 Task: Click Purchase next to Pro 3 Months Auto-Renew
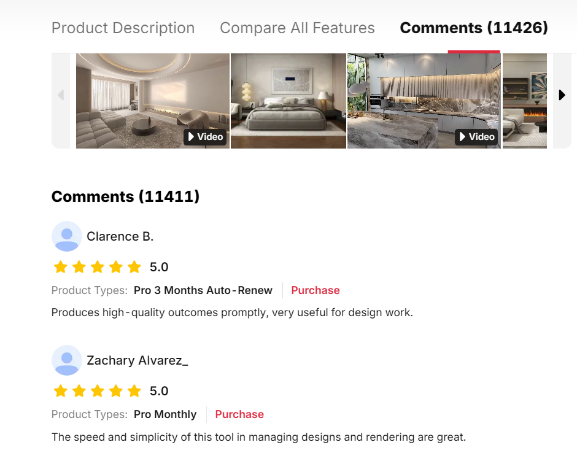(x=316, y=290)
